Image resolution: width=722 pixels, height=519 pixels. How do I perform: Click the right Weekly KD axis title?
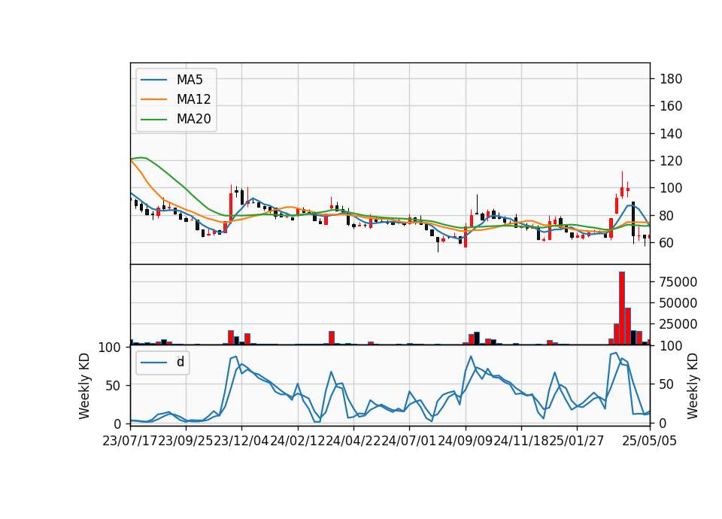pos(693,386)
